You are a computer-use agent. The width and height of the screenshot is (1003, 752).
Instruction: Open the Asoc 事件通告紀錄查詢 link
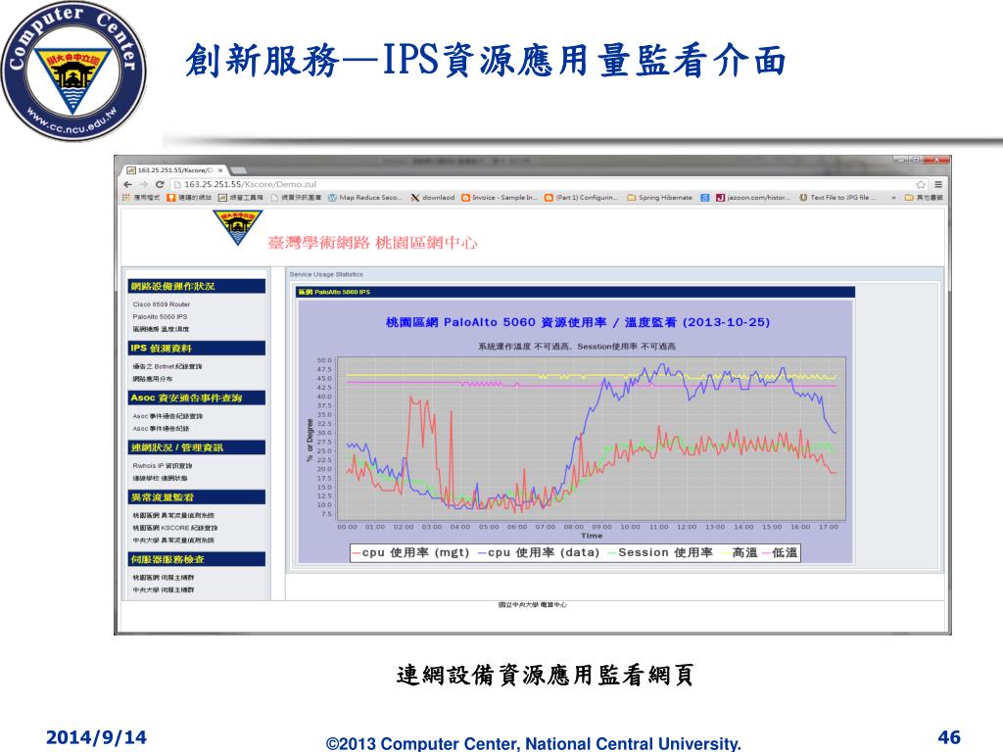point(167,416)
